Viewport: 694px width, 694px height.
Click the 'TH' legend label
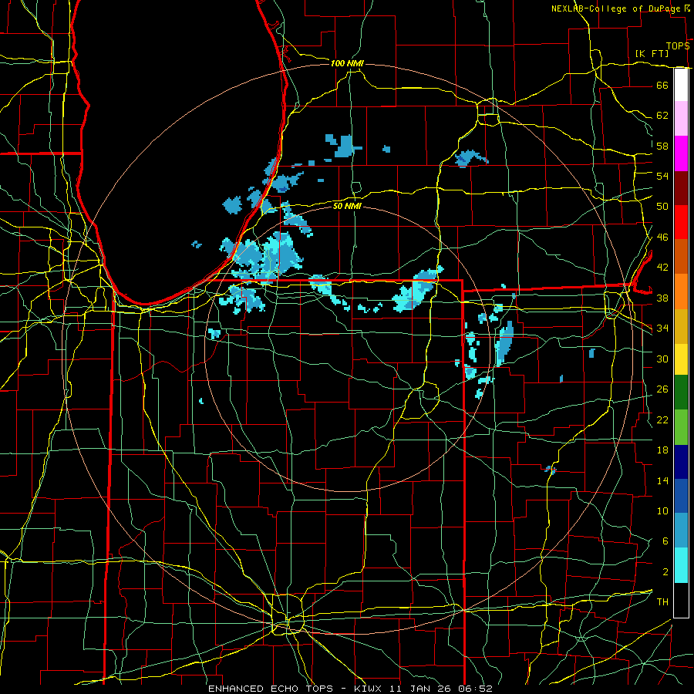[662, 602]
